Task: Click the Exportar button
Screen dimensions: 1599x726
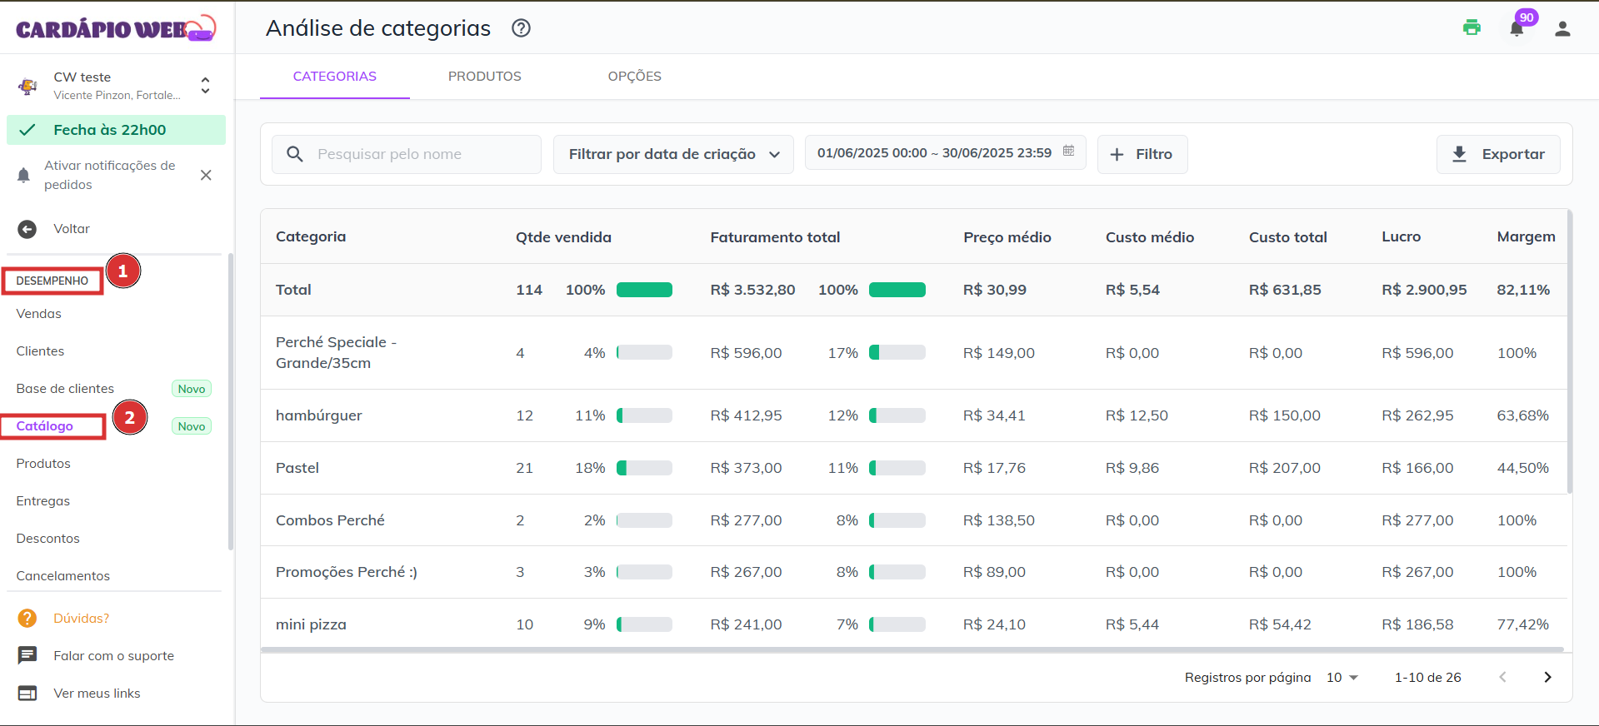Action: click(1497, 154)
